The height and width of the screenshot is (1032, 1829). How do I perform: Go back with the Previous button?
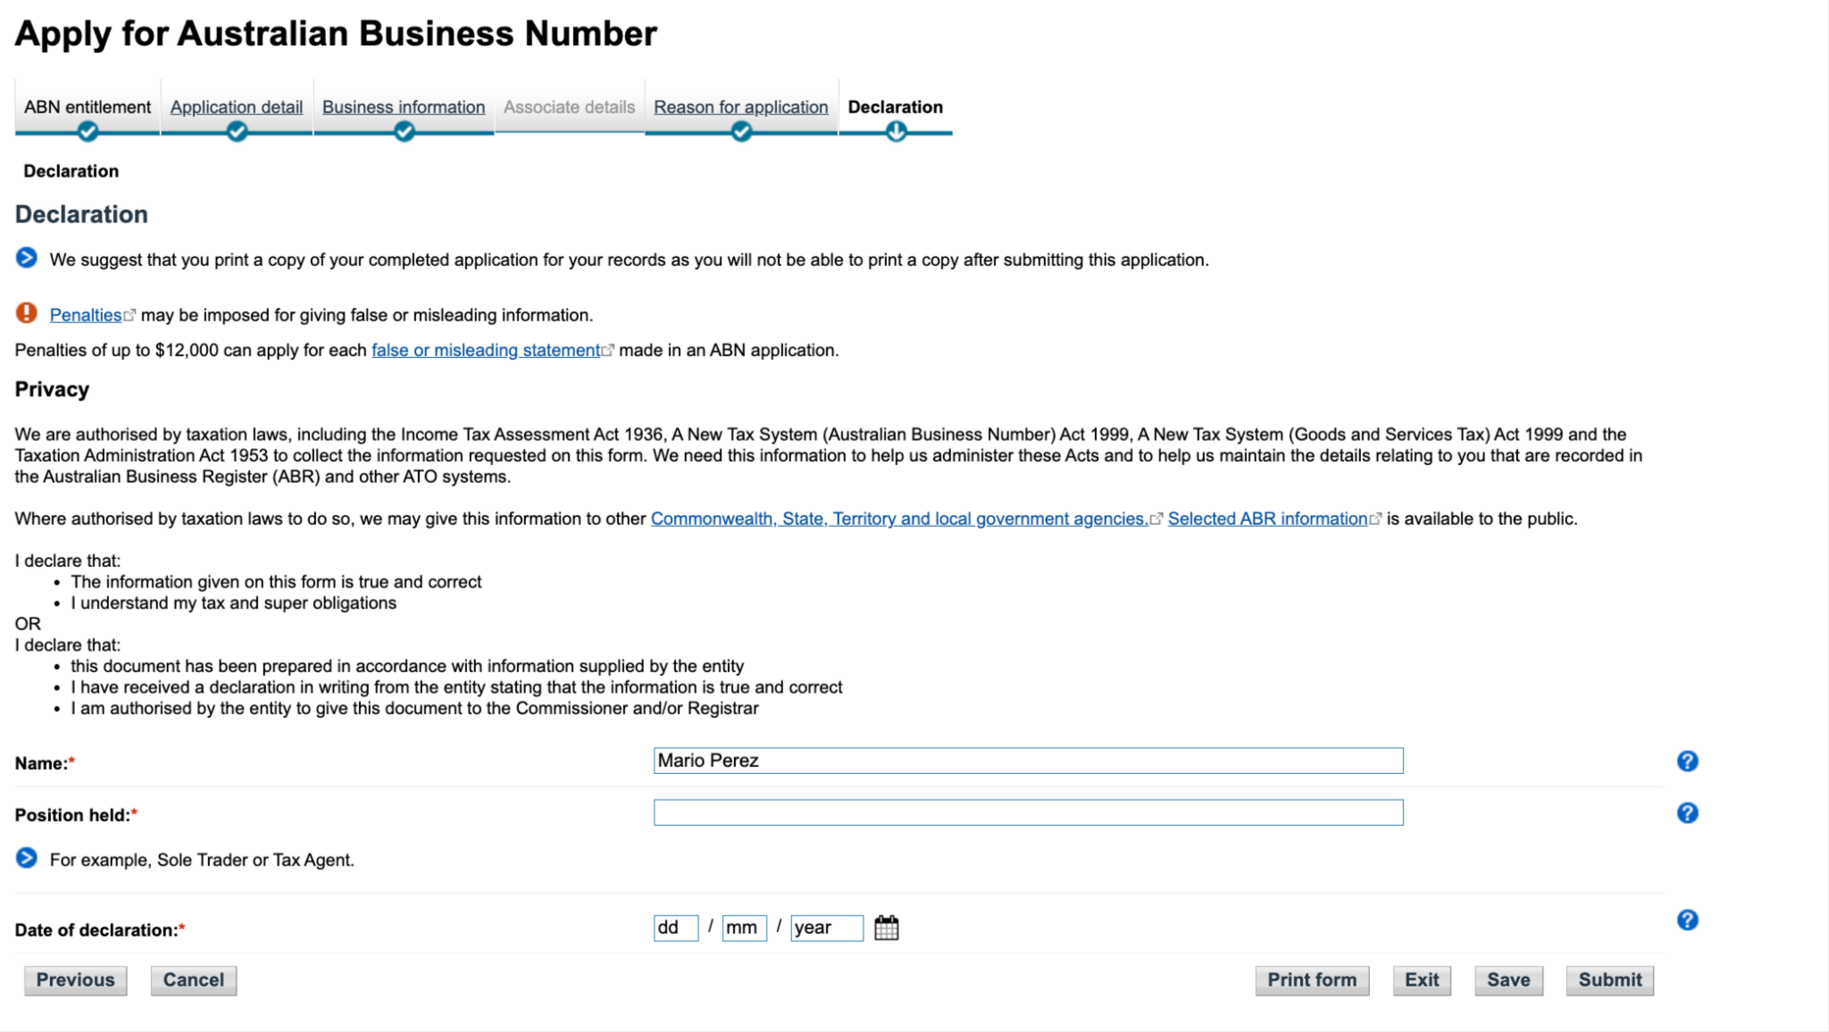coord(75,980)
